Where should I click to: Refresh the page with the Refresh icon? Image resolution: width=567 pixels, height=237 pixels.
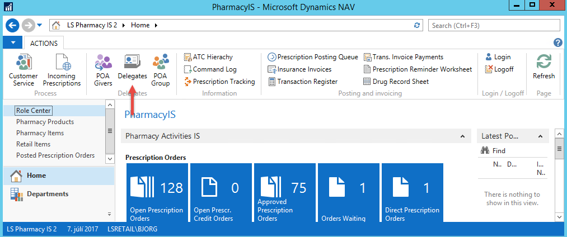tap(543, 67)
